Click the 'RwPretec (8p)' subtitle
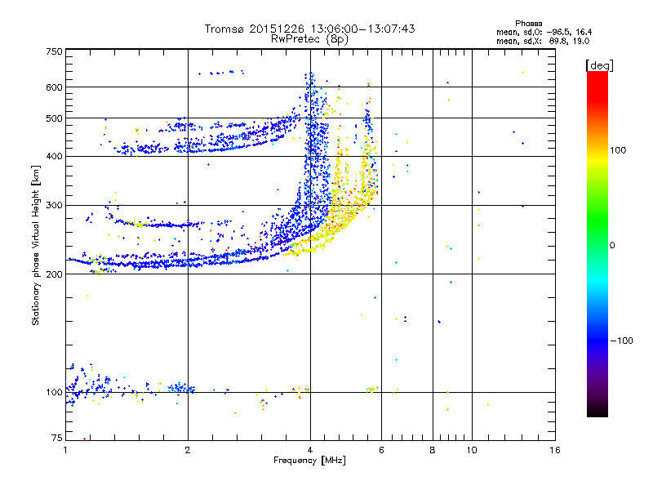The width and height of the screenshot is (653, 490). tap(309, 39)
